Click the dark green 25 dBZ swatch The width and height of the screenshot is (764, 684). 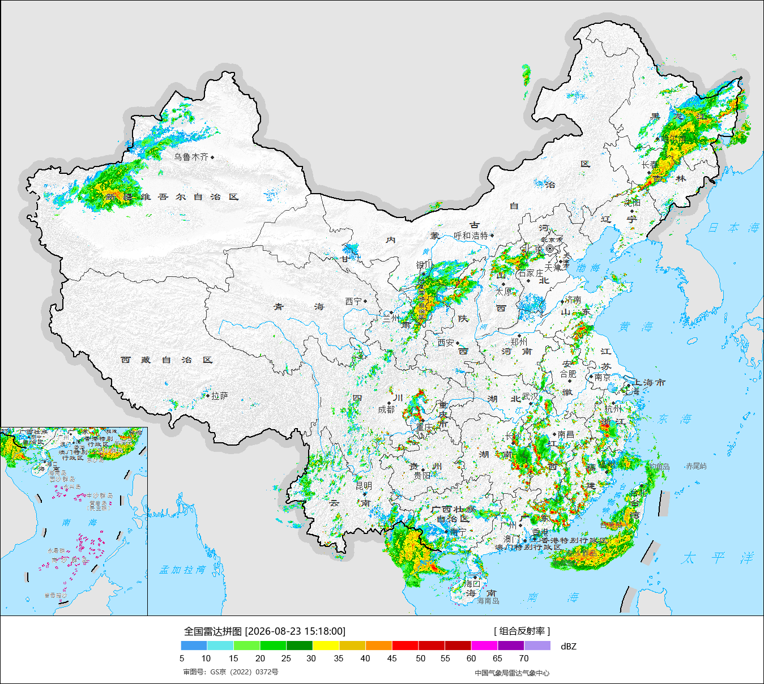(300, 645)
